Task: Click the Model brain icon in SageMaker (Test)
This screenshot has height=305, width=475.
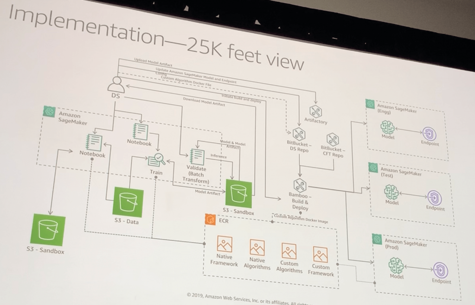Action: pyautogui.click(x=392, y=192)
